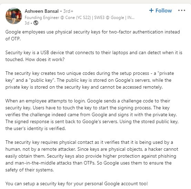Follow Ashveen Bansal
The width and height of the screenshot is (191, 189).
(x=160, y=11)
